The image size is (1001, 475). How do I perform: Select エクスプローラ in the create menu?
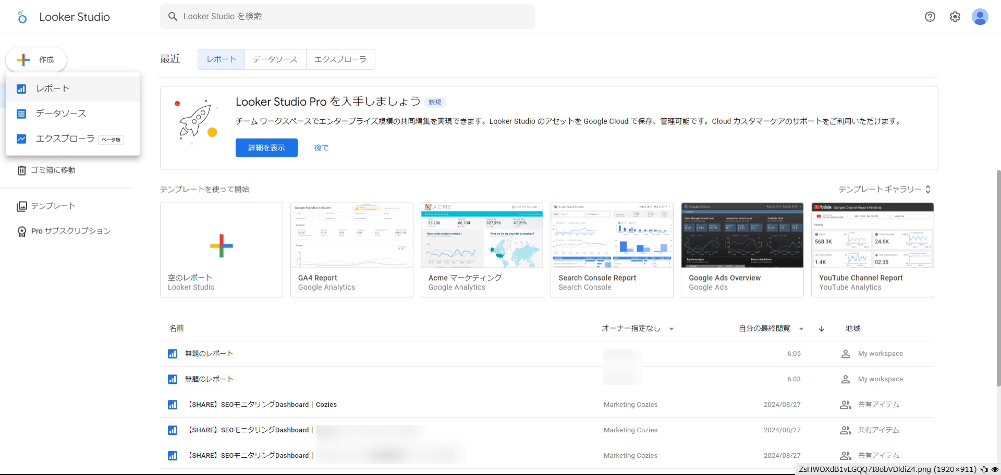(x=72, y=139)
